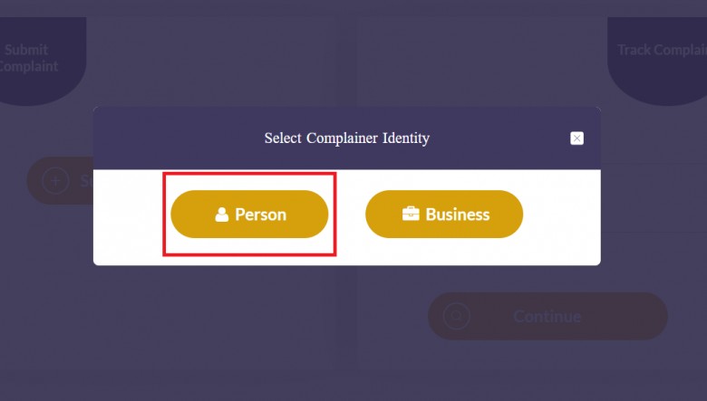The image size is (707, 401).
Task: Click the word Continue in dimmed button
Action: click(x=547, y=317)
